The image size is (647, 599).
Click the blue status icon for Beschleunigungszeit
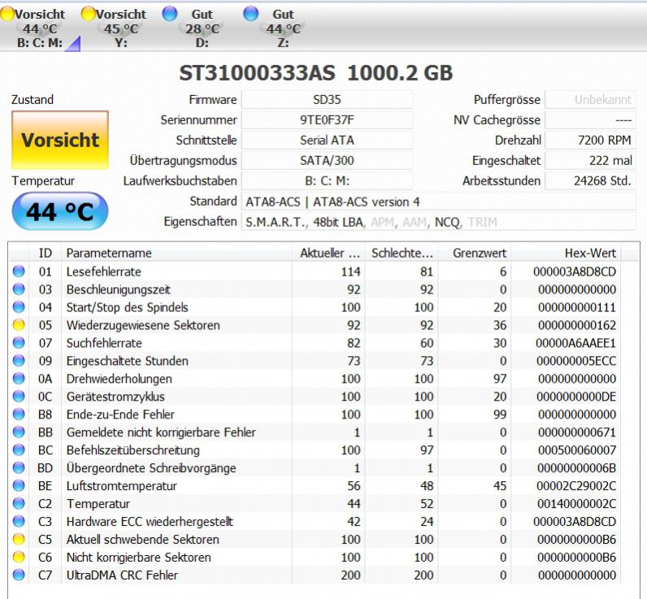point(19,289)
